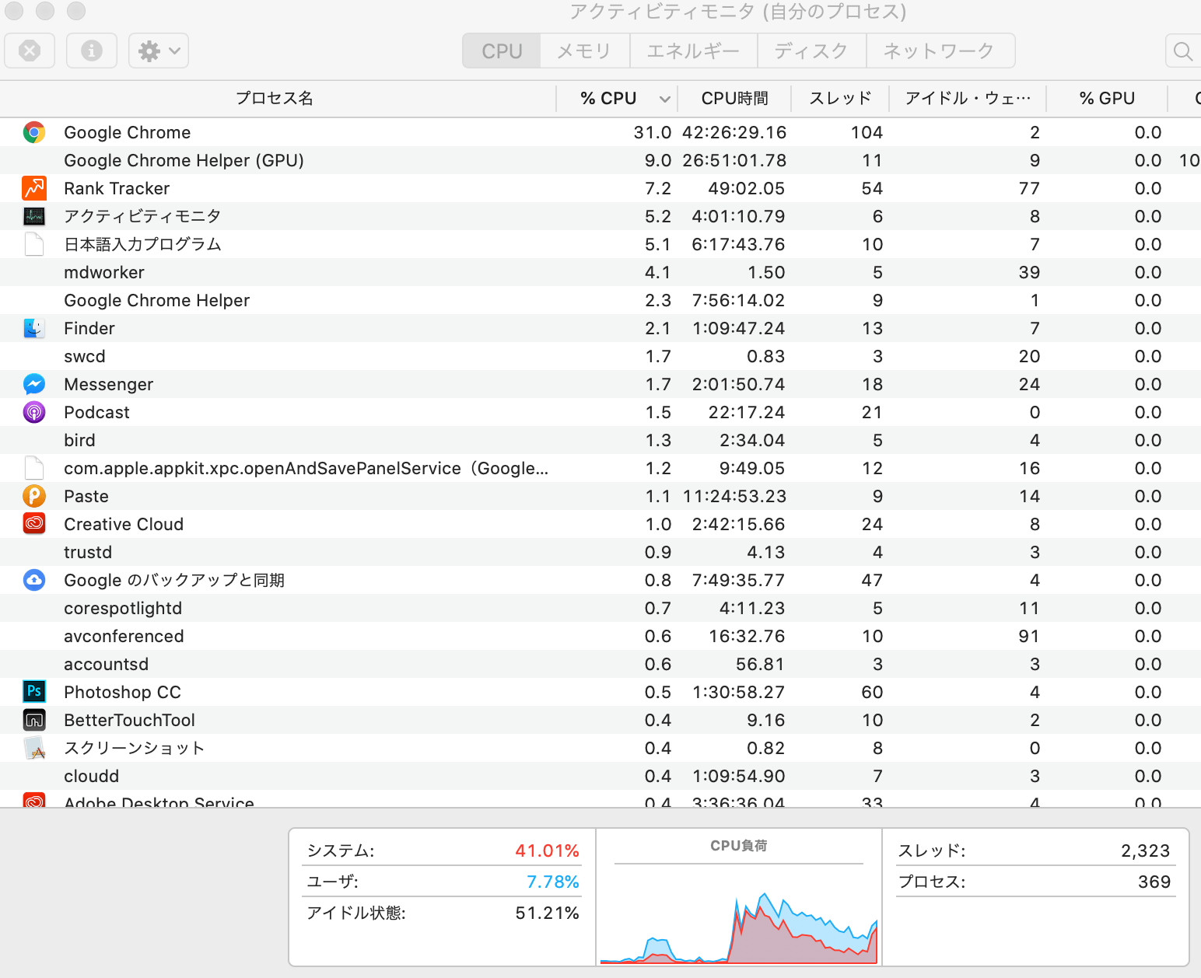Click the Podcast process name
Image resolution: width=1201 pixels, height=978 pixels.
coord(96,412)
